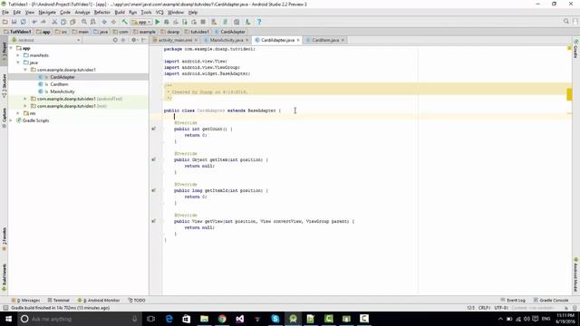Click the Make Project hammer icon
Image resolution: width=580 pixels, height=326 pixels.
coord(125,22)
